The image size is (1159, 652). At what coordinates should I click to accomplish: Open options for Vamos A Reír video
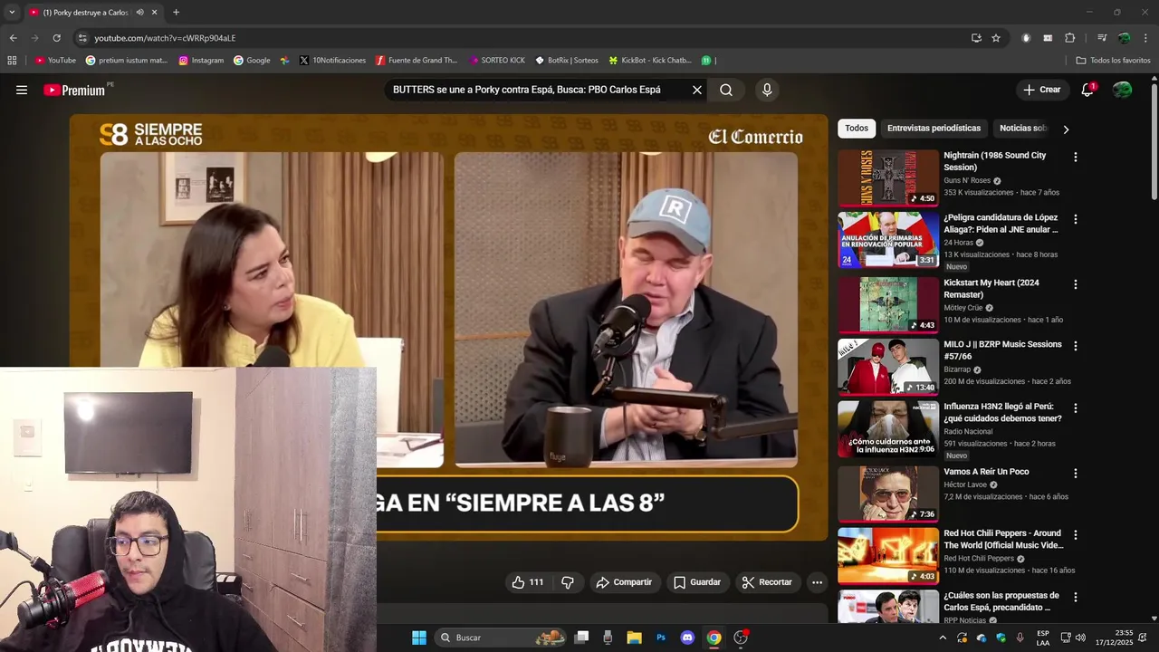tap(1076, 474)
